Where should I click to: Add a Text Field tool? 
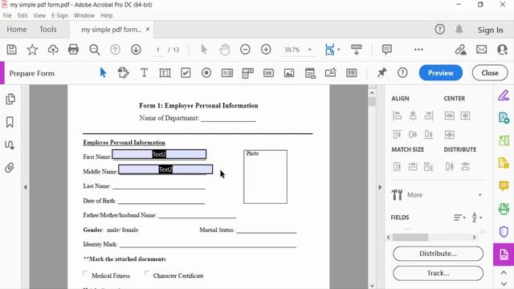click(165, 73)
